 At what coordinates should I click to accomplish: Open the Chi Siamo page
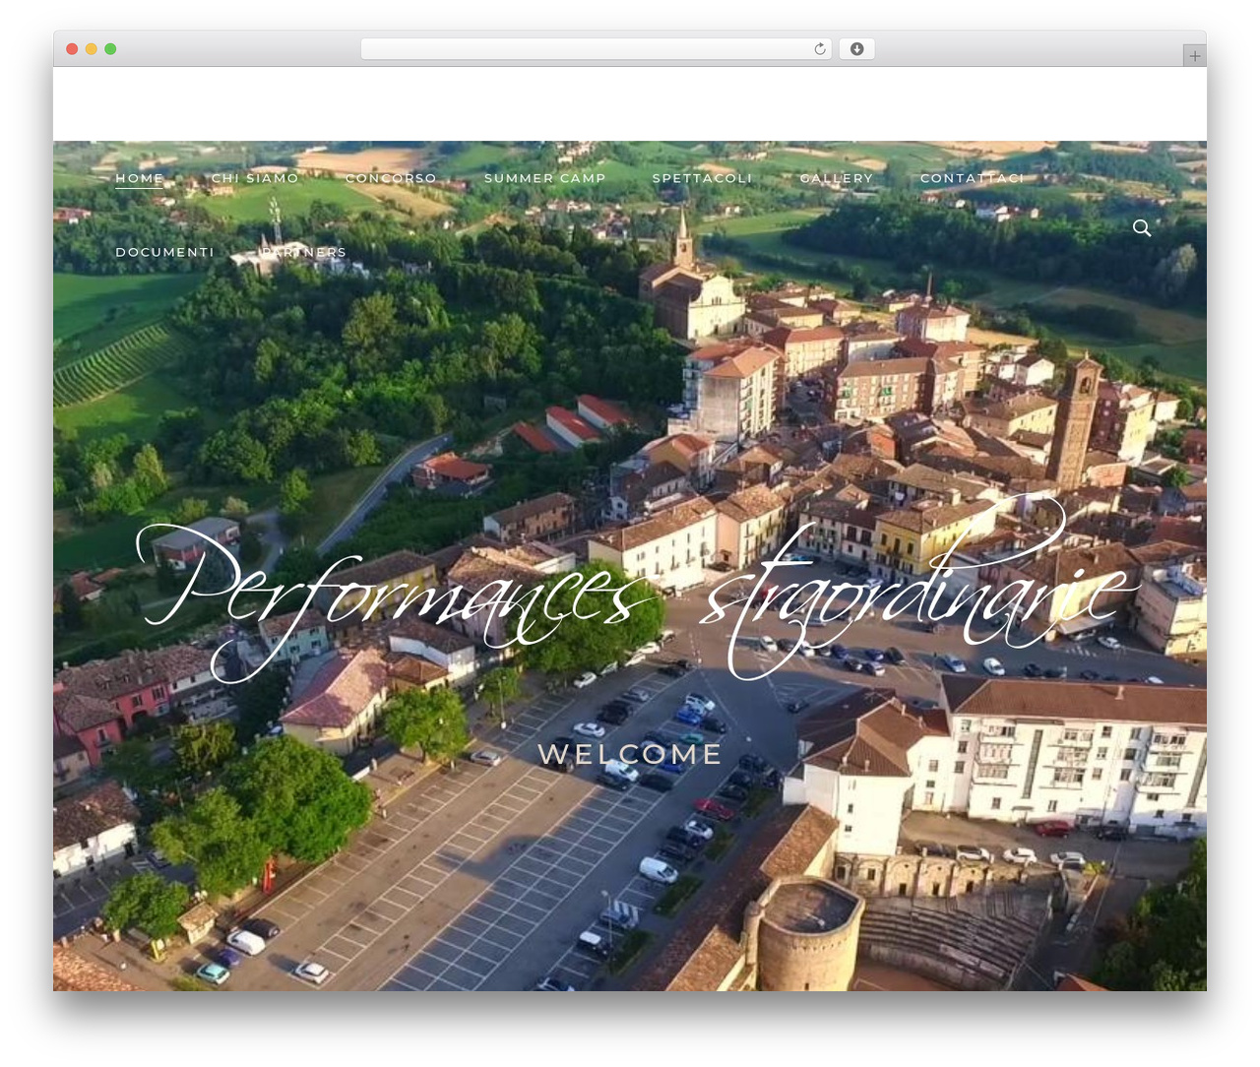[x=255, y=178]
